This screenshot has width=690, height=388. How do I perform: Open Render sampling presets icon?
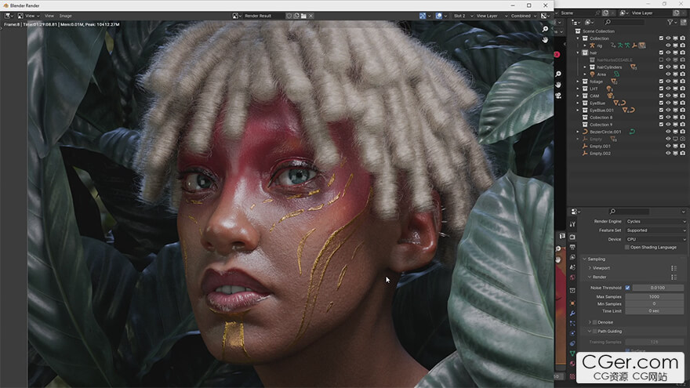pos(674,277)
